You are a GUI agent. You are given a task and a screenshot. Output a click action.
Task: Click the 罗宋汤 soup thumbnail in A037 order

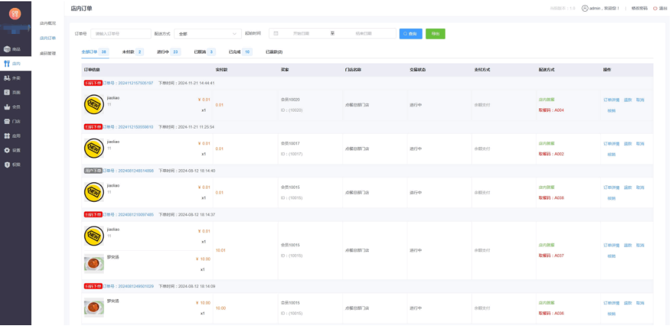click(94, 264)
